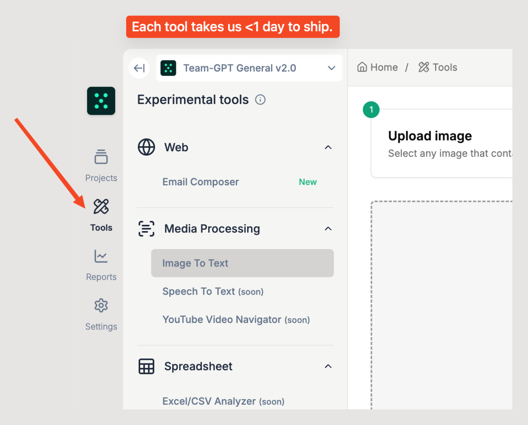Open the Team-GPT General v2.0 dropdown
528x425 pixels.
click(x=249, y=68)
